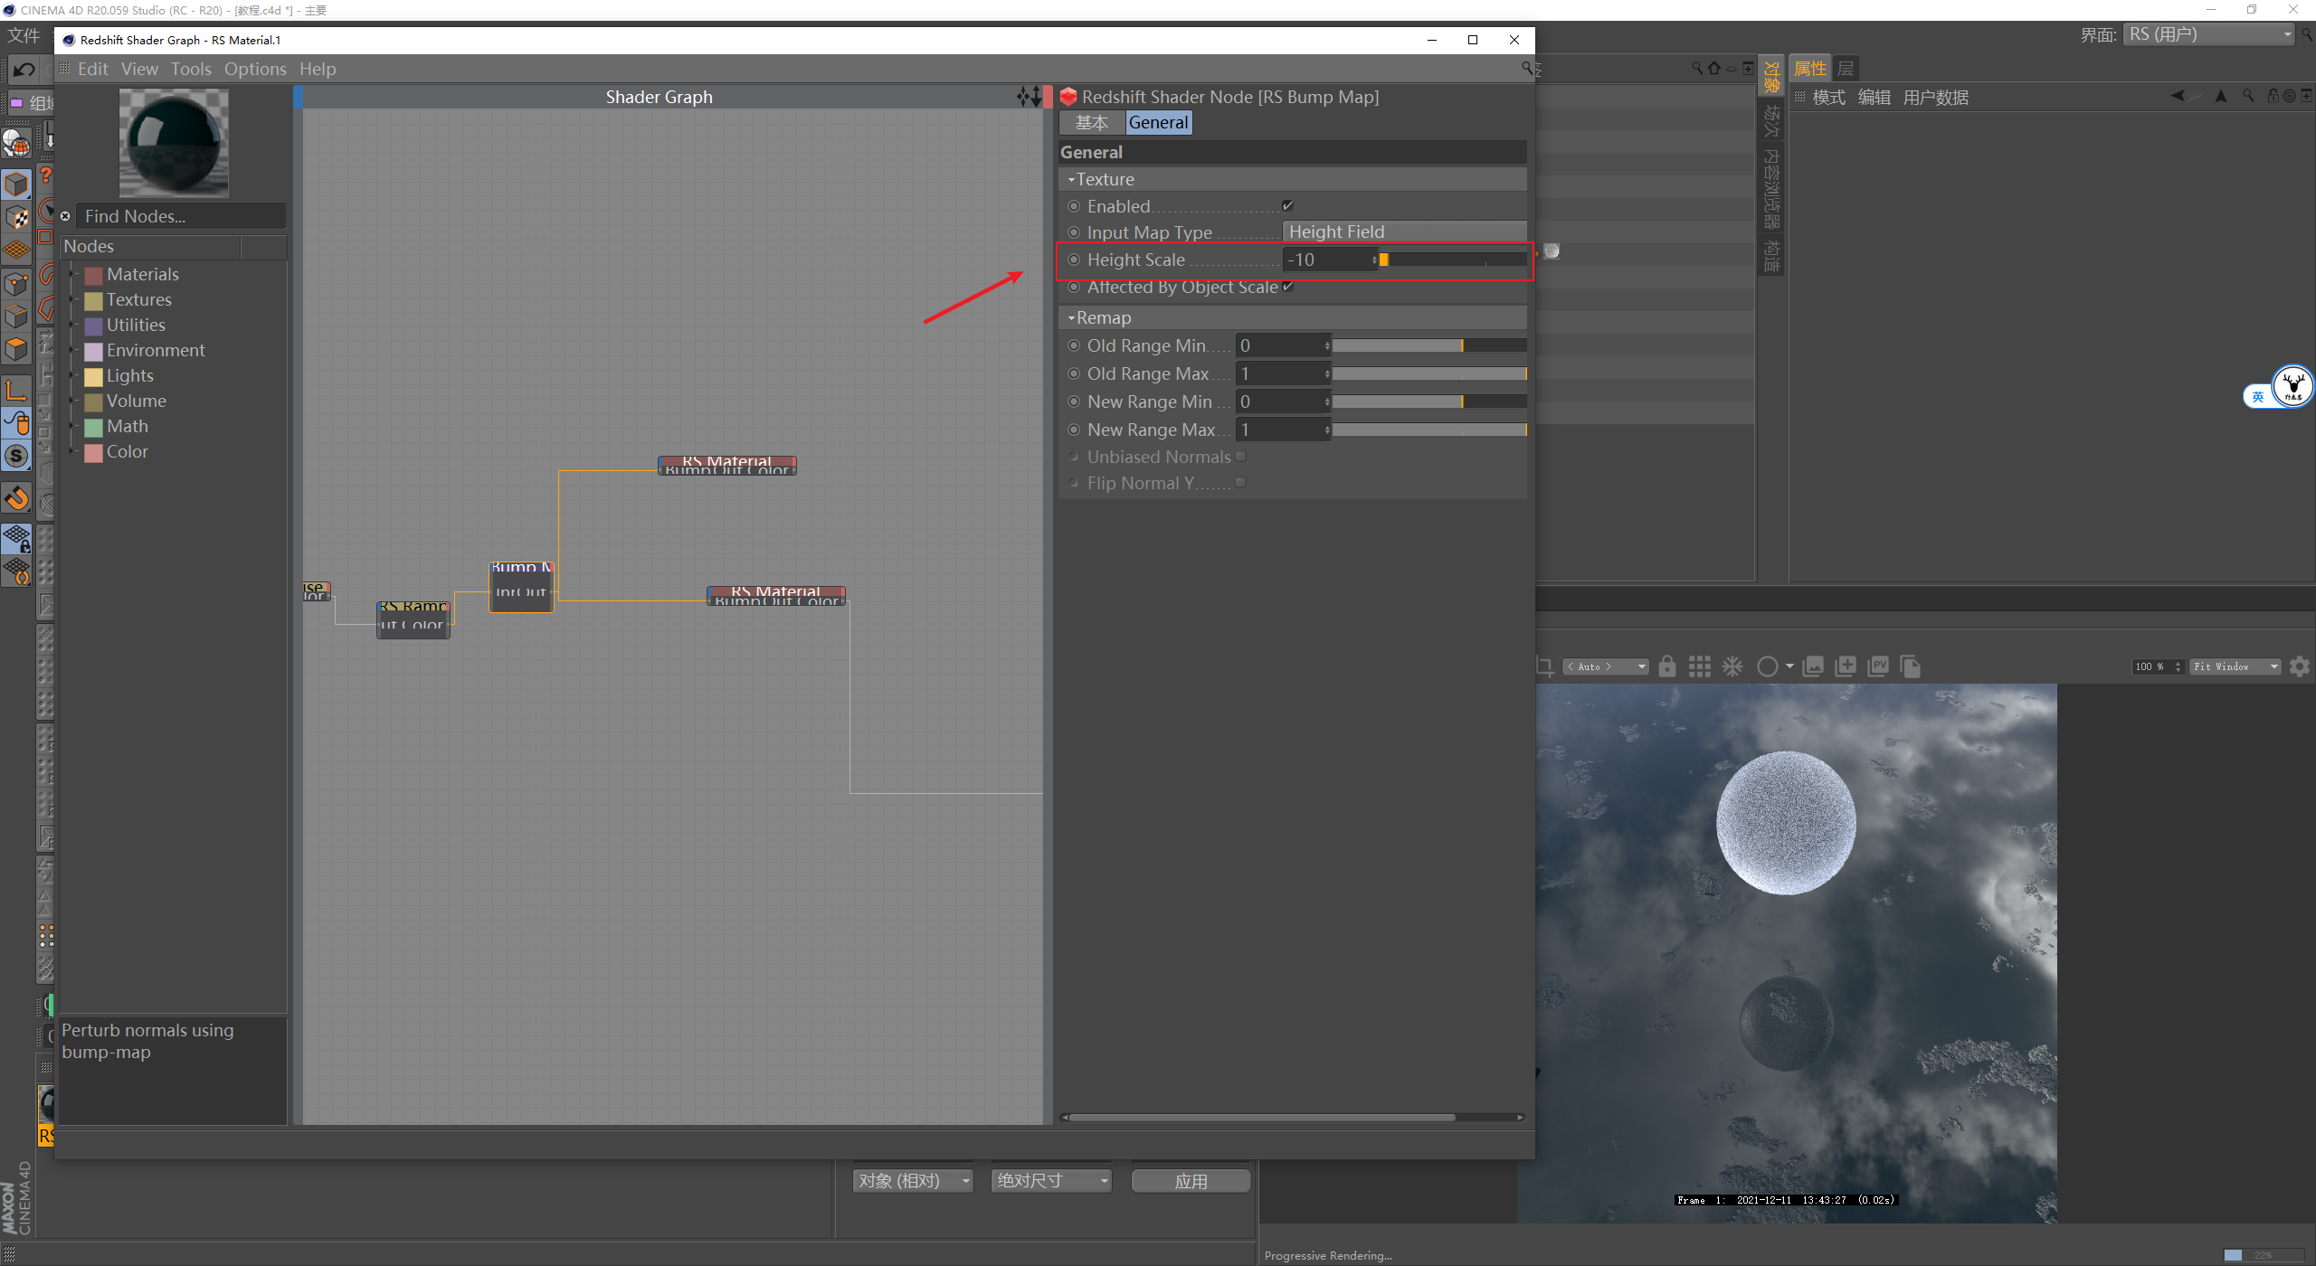
Task: Select the Materials node category
Action: (140, 274)
